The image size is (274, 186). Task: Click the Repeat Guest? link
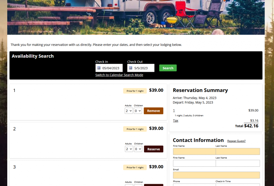[x=236, y=141]
